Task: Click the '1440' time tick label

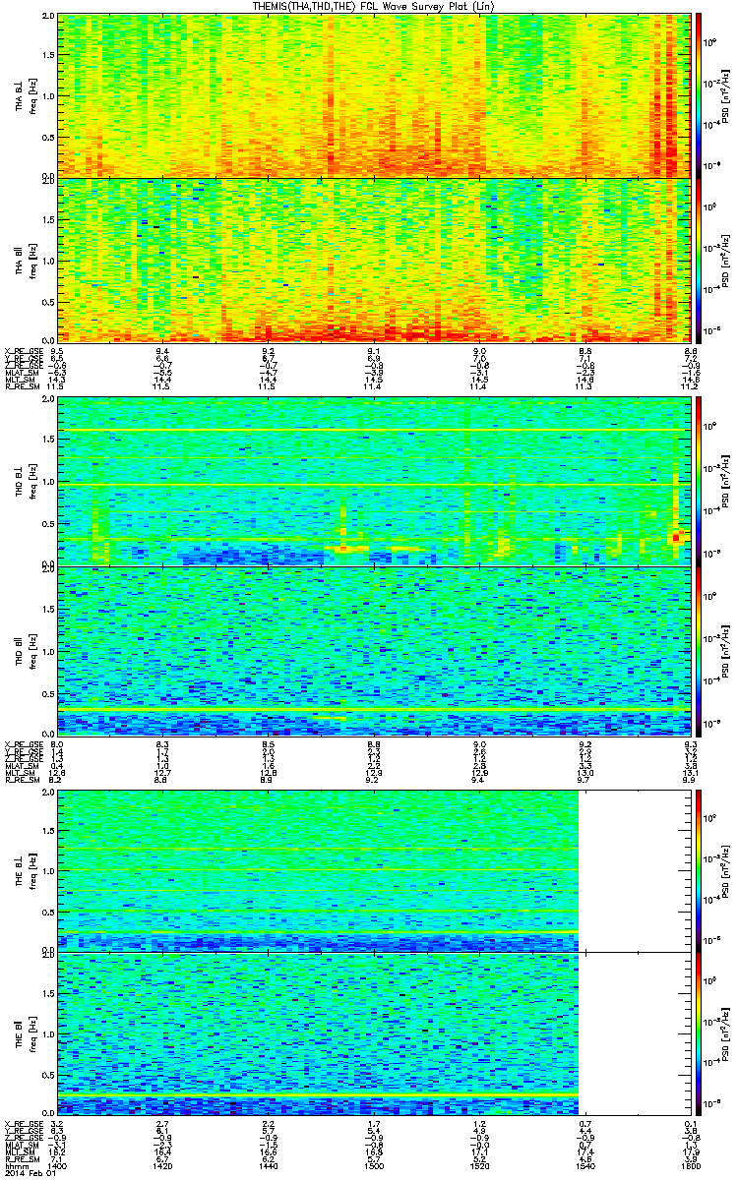Action: point(268,1166)
